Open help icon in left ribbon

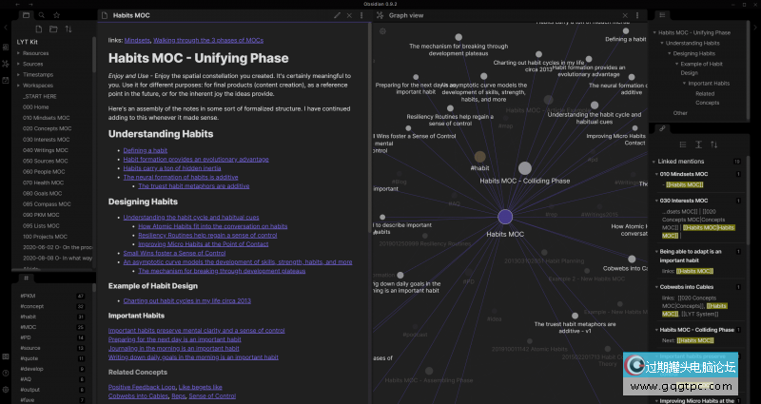(7, 373)
